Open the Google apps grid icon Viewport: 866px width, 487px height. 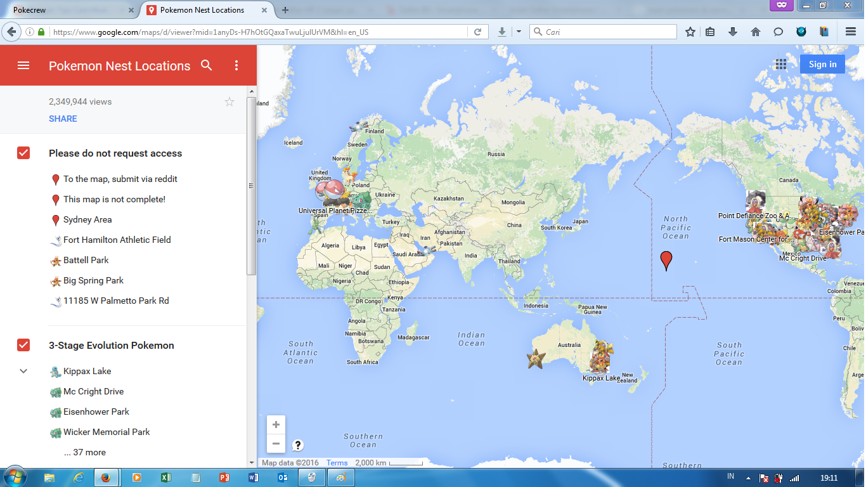click(x=781, y=64)
